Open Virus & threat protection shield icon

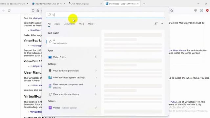50,70
